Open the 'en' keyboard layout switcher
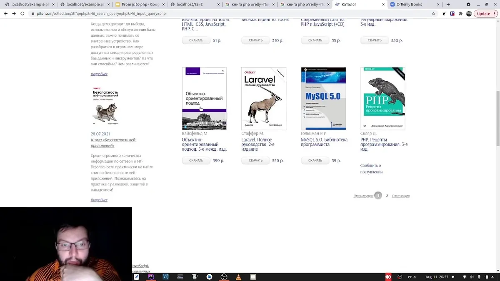The width and height of the screenshot is (500, 281). click(x=412, y=277)
